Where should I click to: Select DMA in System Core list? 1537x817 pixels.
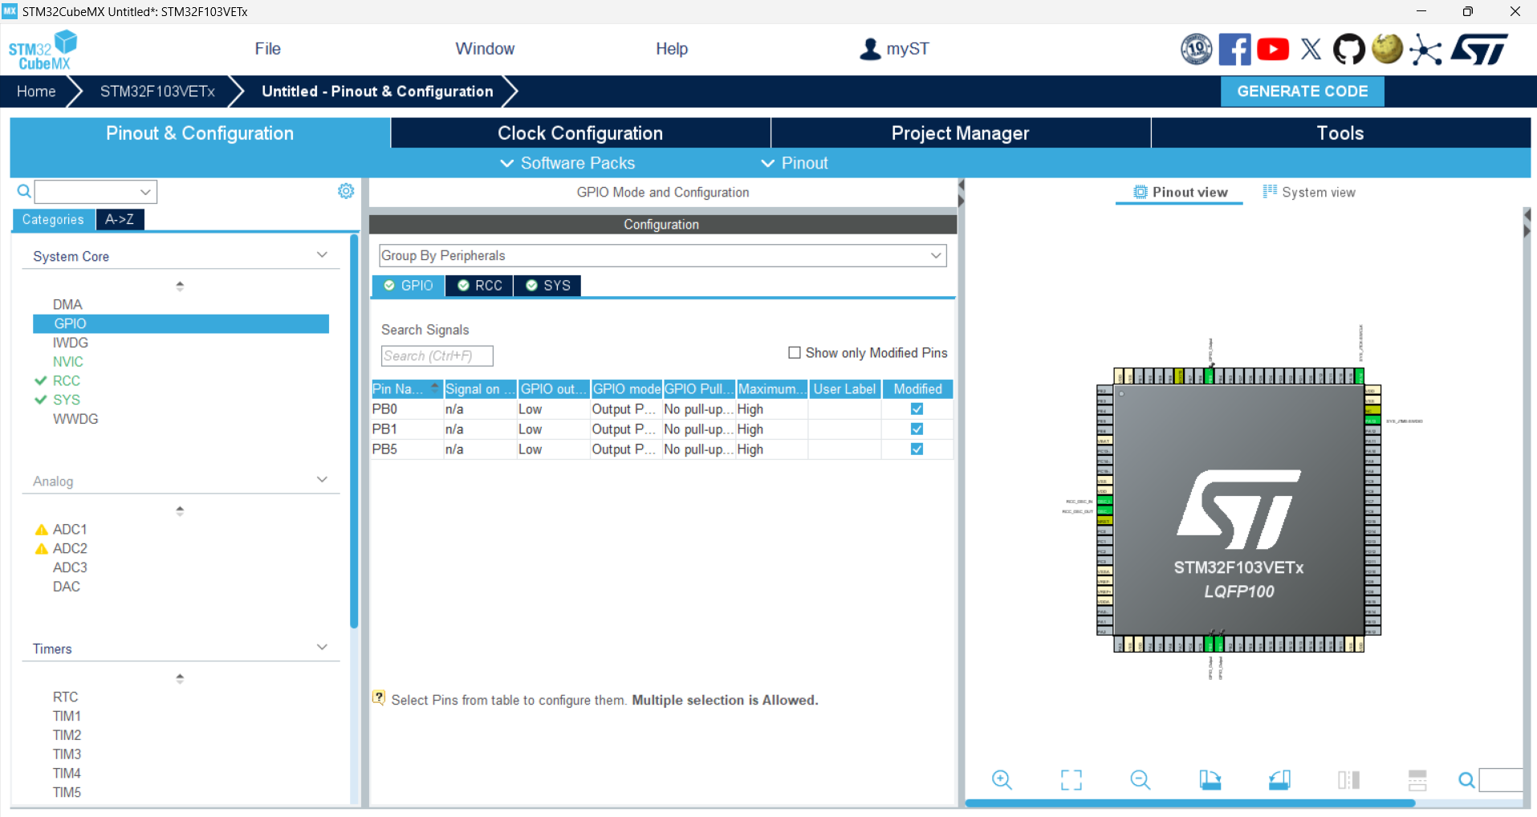67,305
